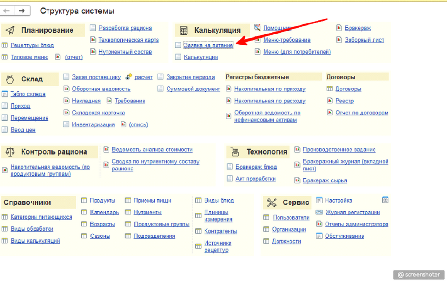The image size is (447, 282).
Task: Go to Категории питающихся reference
Action: (41, 217)
